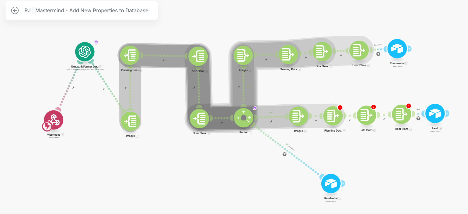Click the wrench between Floor Plans 20 and Router
468x214 pixels.
tap(221, 123)
